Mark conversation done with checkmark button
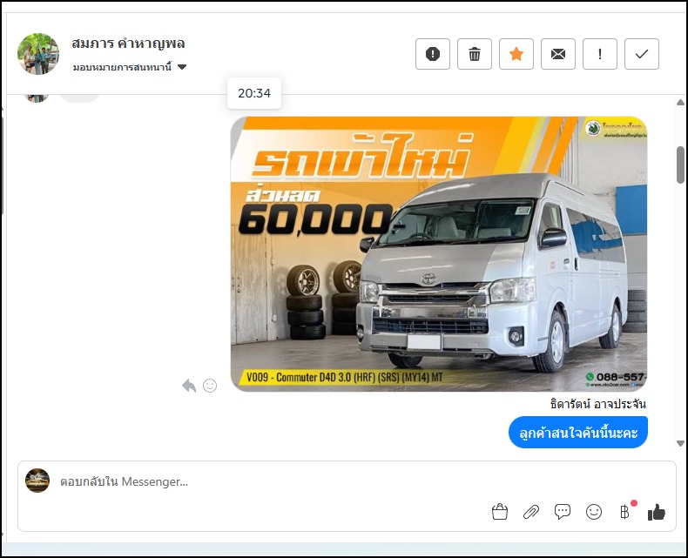This screenshot has width=688, height=558. point(642,54)
